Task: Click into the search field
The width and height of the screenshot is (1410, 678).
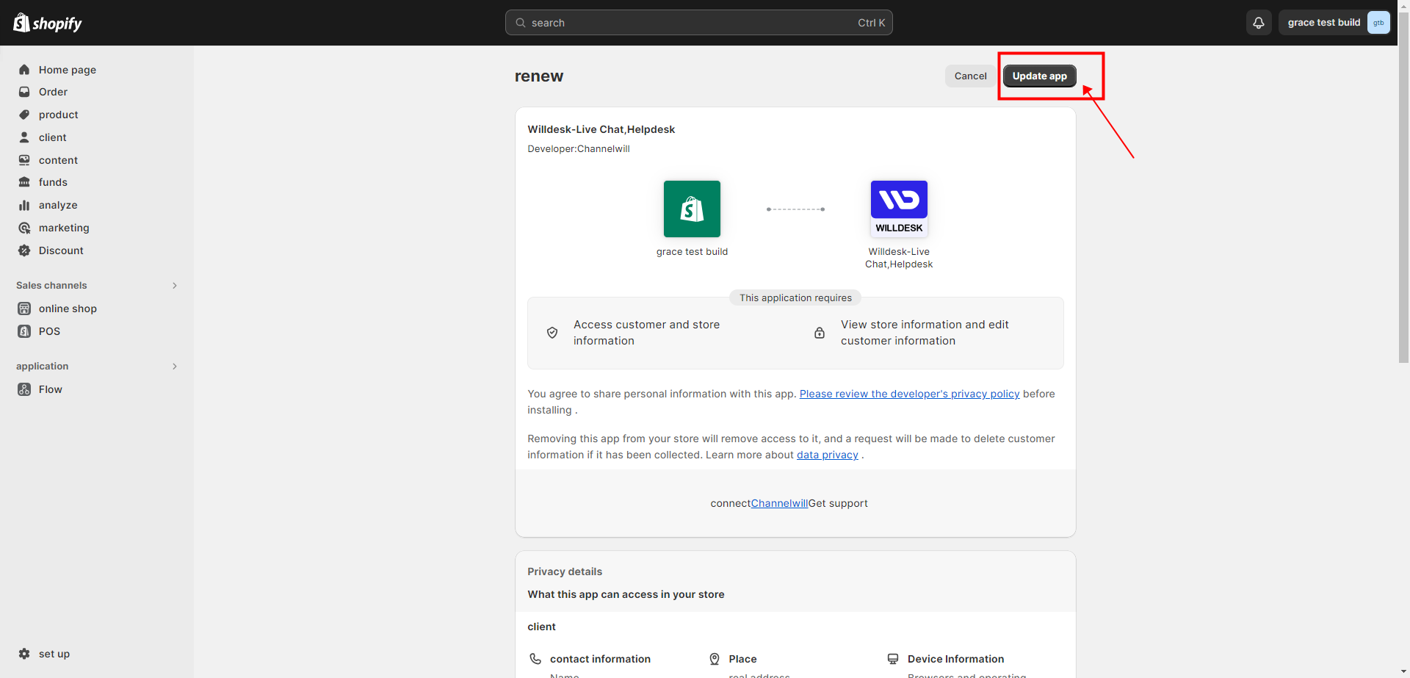Action: click(x=698, y=23)
